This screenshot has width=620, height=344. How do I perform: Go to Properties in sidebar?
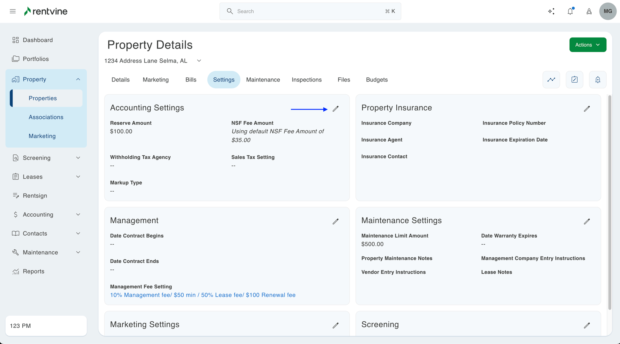tap(46, 98)
